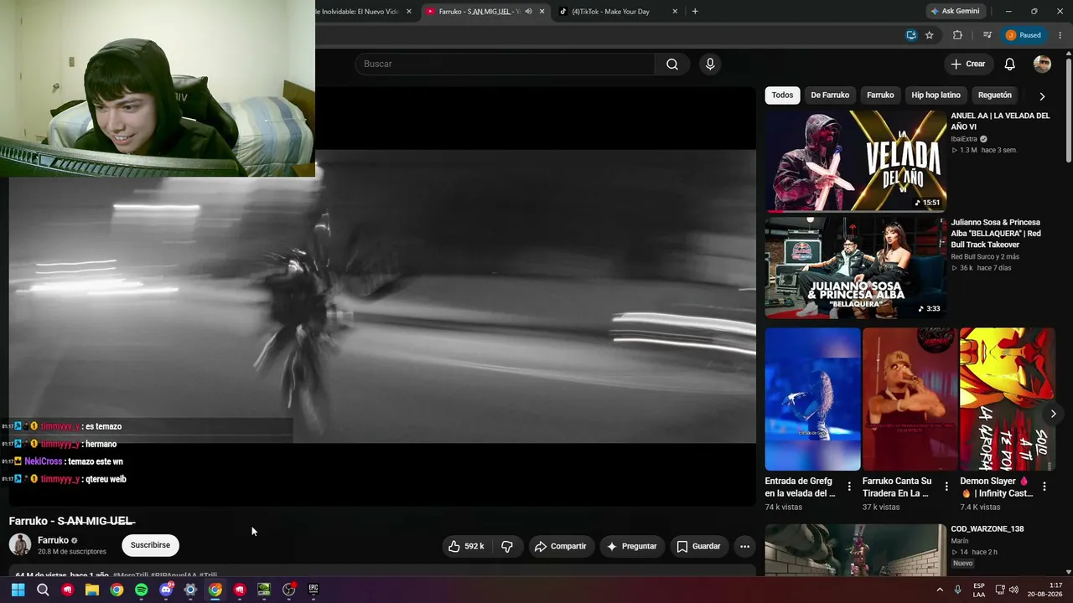
Task: Select the Reguetón filter chip
Action: pos(995,95)
